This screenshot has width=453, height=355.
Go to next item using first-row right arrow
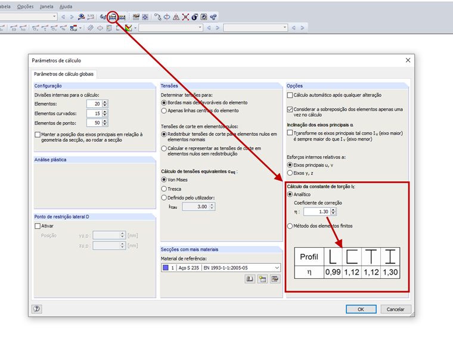pyautogui.click(x=72, y=17)
